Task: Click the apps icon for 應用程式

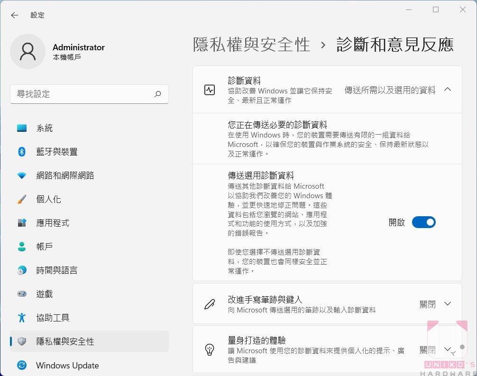Action: coord(22,223)
